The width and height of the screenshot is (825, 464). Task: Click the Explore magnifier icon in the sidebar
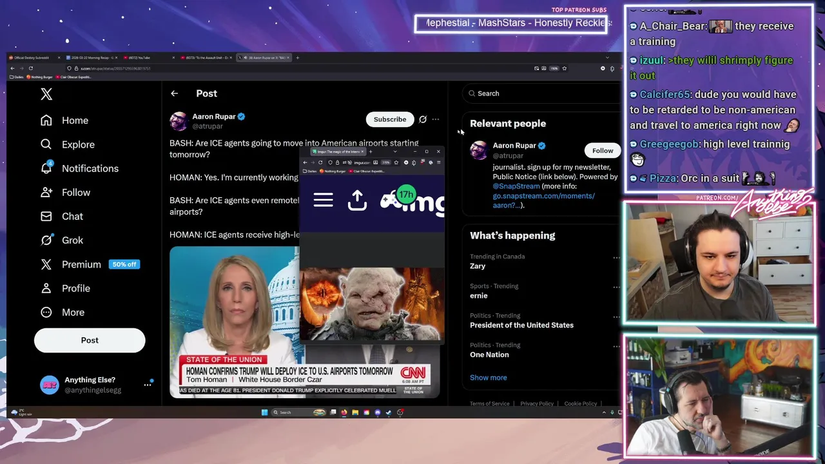[46, 144]
